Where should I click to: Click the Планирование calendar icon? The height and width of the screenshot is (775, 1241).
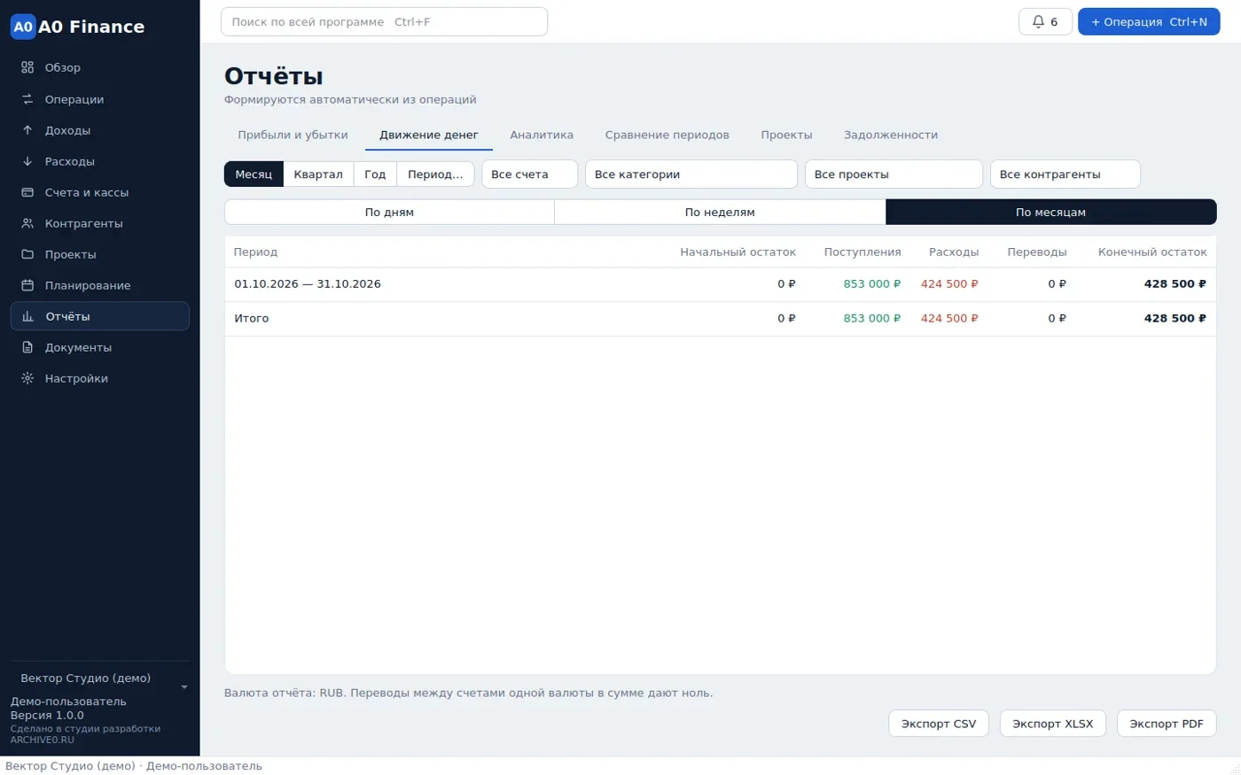tap(27, 285)
